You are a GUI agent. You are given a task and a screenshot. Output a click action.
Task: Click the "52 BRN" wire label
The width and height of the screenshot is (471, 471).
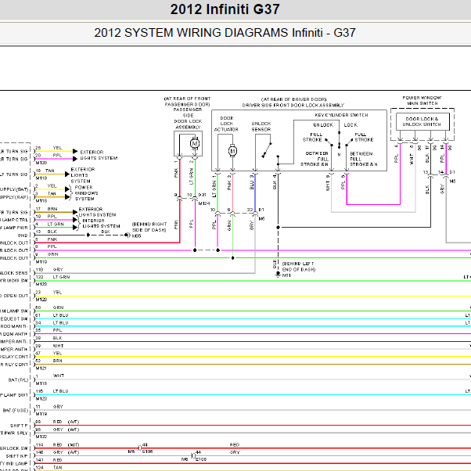pyautogui.click(x=49, y=361)
